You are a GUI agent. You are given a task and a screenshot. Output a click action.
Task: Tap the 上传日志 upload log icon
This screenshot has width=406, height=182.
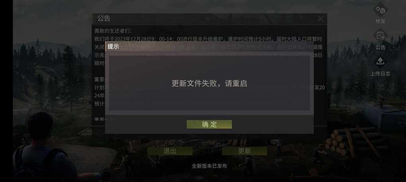pos(381,62)
